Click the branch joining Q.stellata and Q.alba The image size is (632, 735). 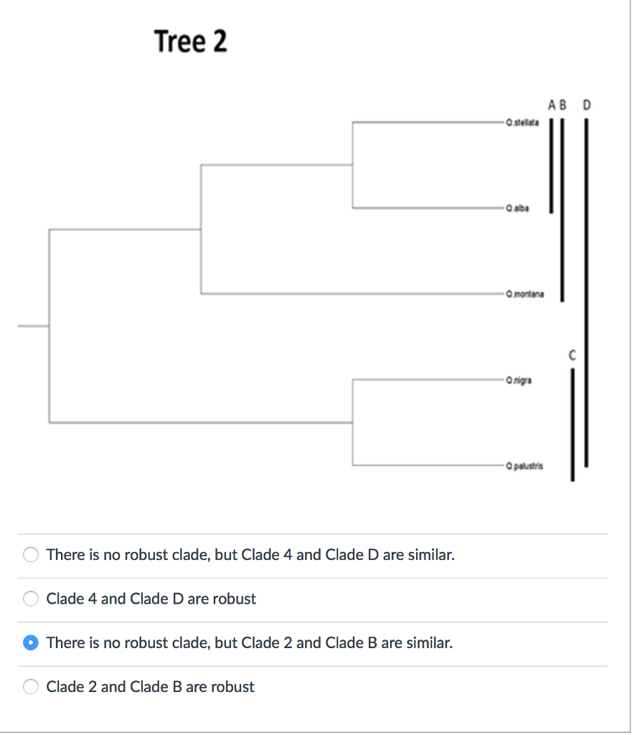click(353, 165)
